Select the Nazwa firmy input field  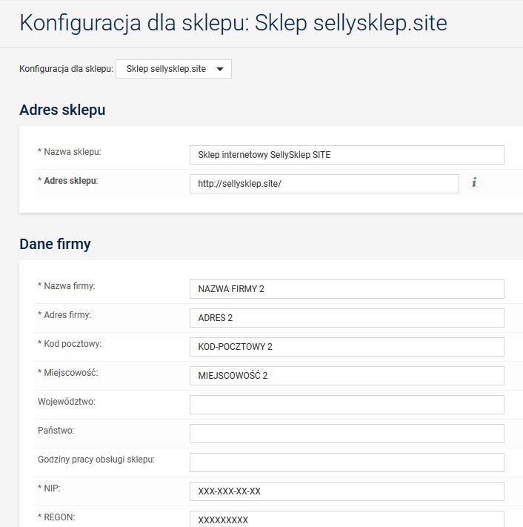346,289
